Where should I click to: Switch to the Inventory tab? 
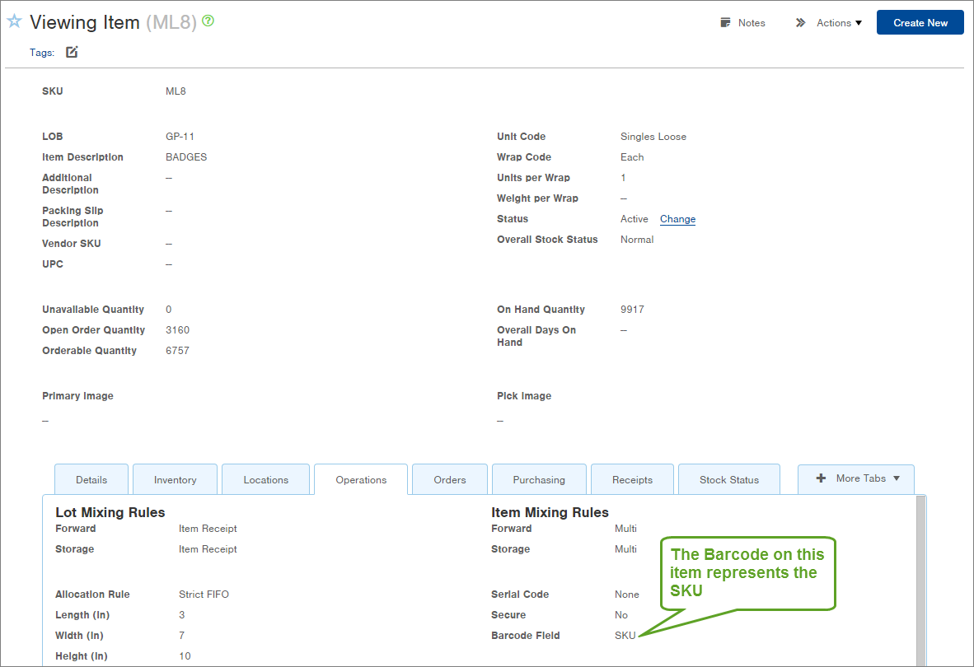click(x=176, y=479)
